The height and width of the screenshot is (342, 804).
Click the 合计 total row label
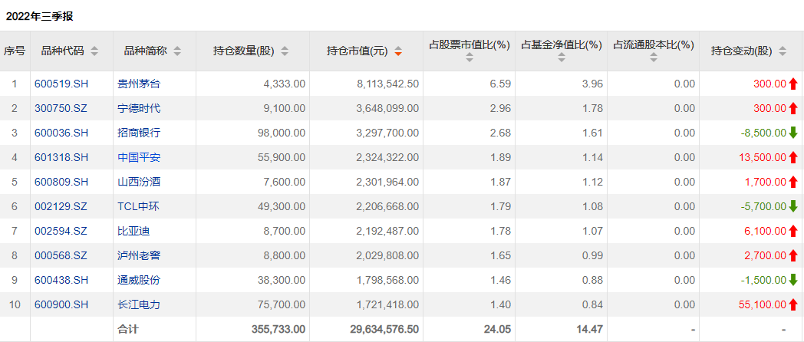tap(128, 329)
